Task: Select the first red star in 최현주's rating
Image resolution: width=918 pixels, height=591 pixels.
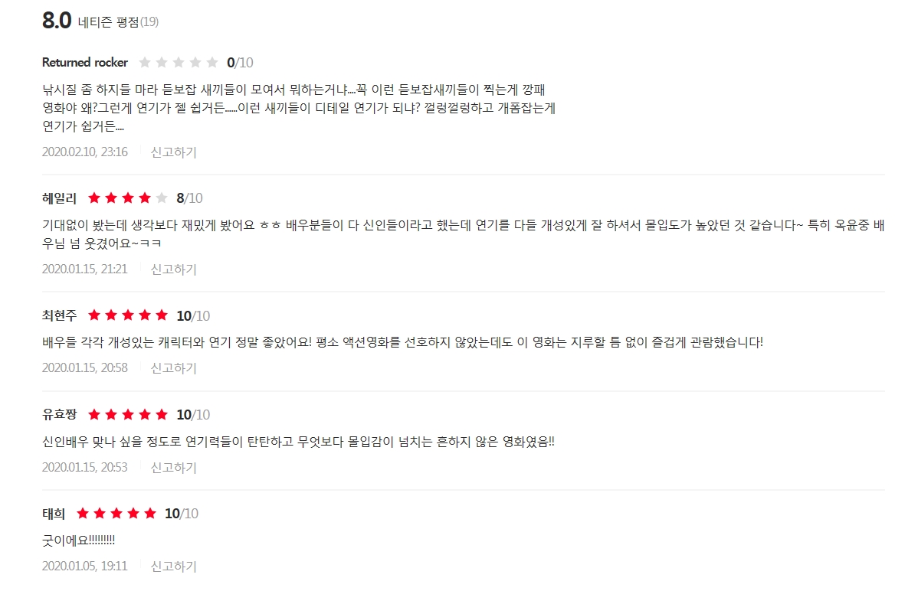Action: pyautogui.click(x=94, y=315)
